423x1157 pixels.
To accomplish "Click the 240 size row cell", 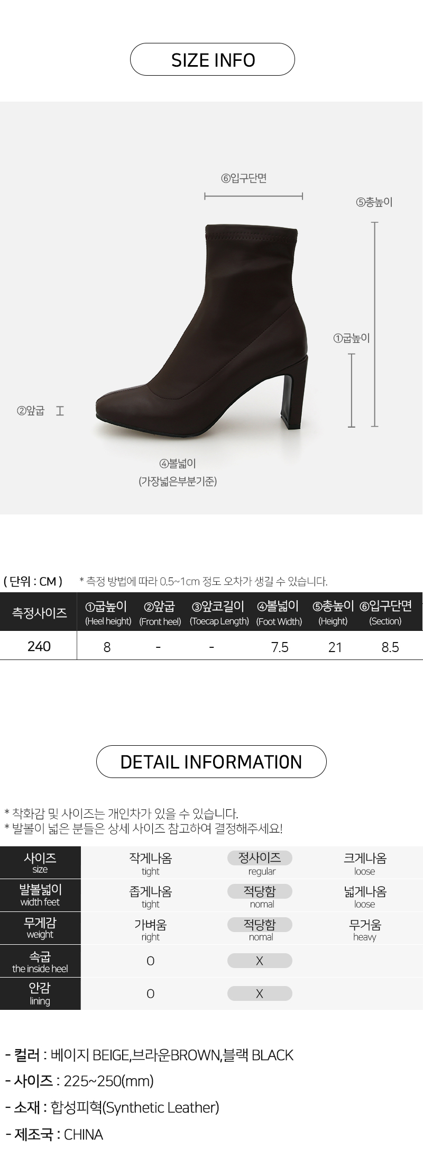I will click(39, 646).
